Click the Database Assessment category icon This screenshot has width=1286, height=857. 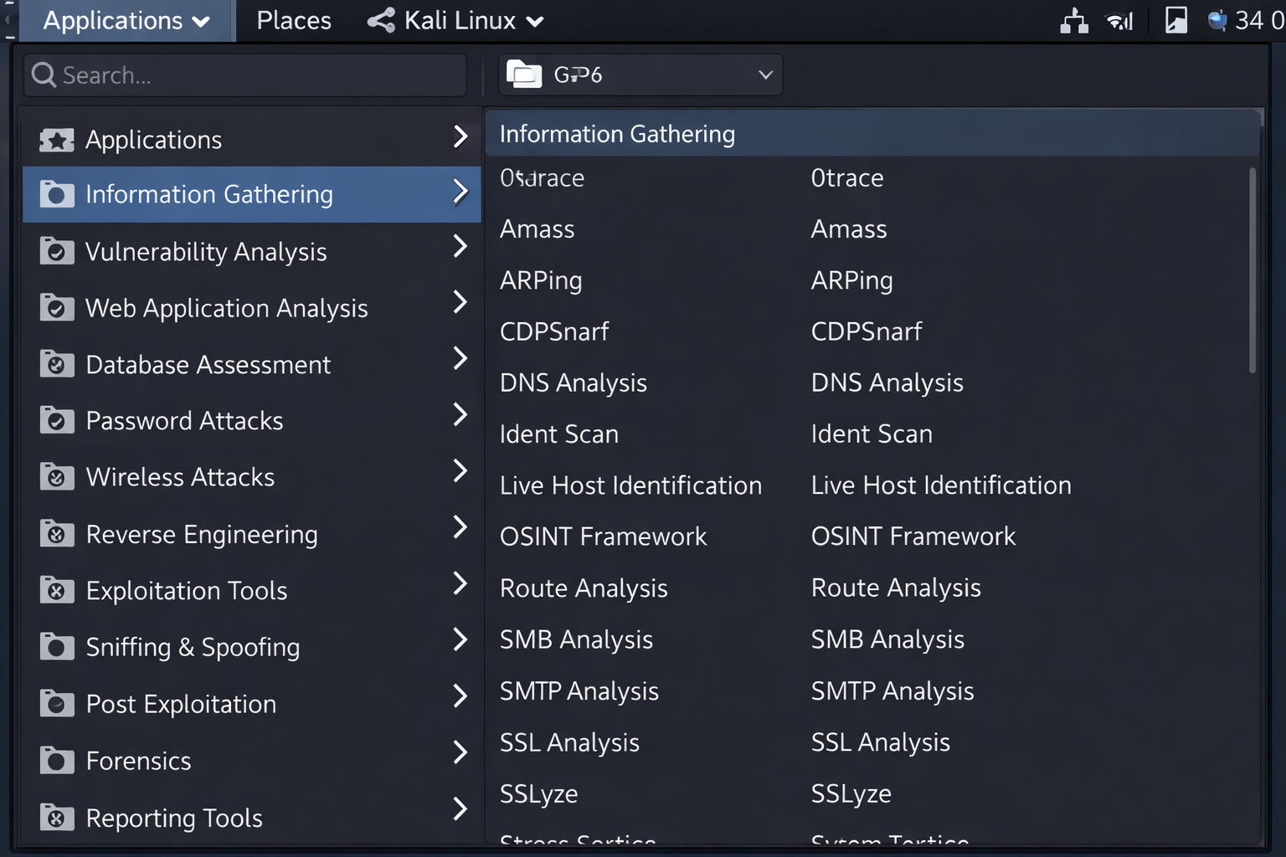56,363
